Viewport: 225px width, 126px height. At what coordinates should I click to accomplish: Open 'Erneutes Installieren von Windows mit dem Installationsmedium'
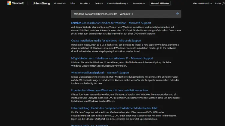(x=109, y=90)
